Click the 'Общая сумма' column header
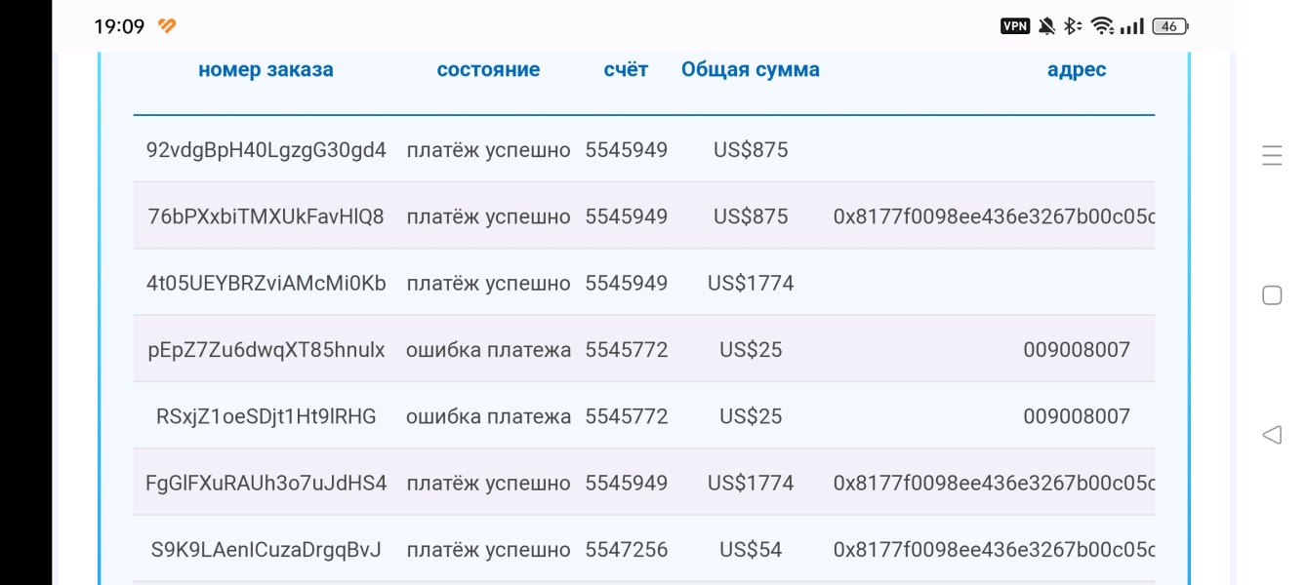Image resolution: width=1308 pixels, height=585 pixels. pyautogui.click(x=751, y=69)
